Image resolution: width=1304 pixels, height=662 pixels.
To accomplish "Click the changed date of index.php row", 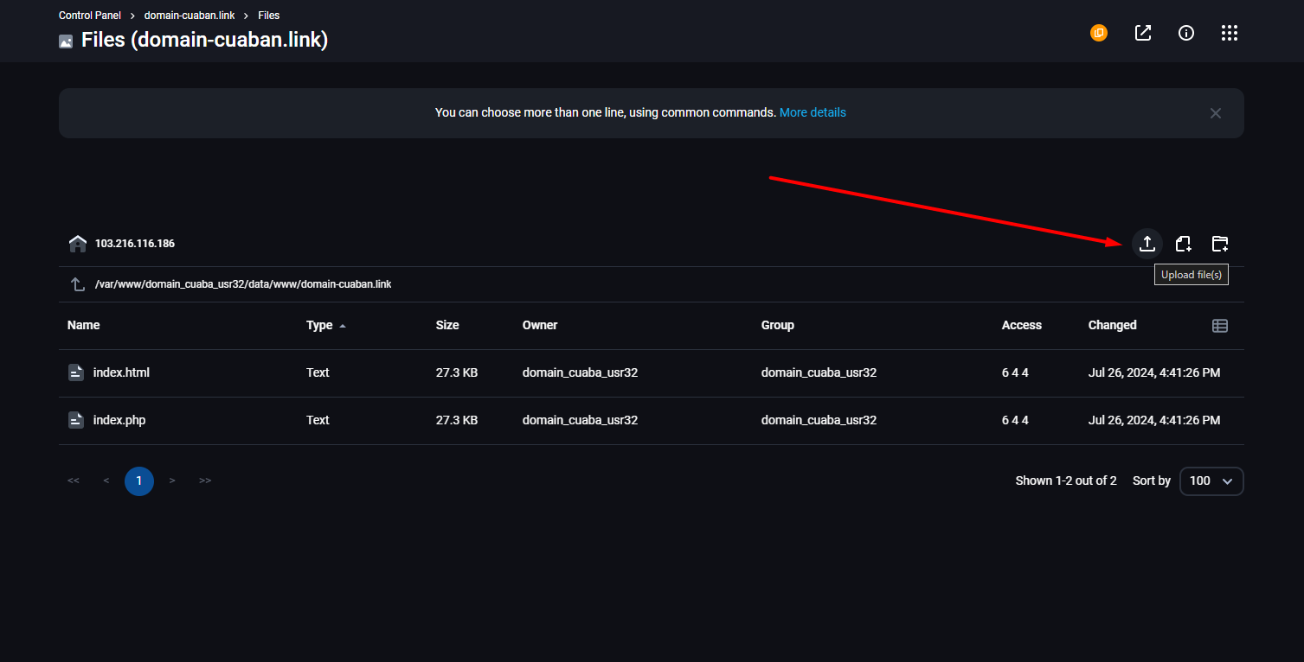I will point(1154,420).
